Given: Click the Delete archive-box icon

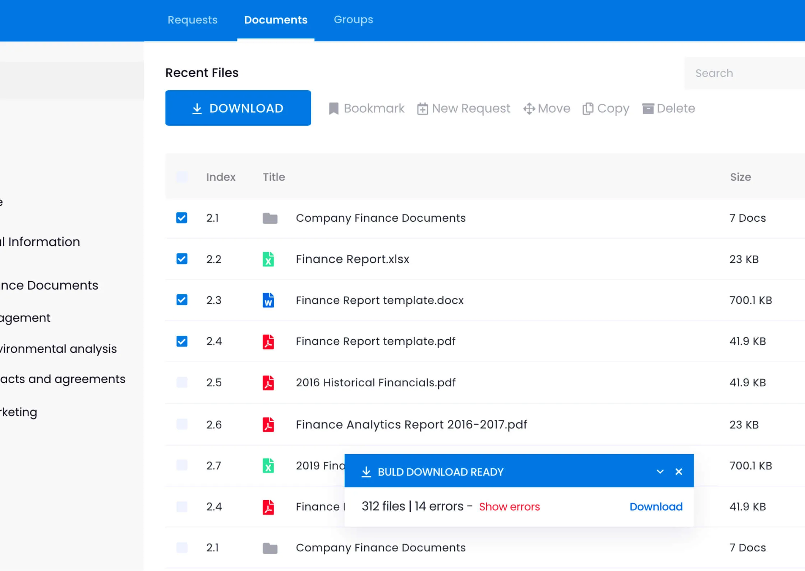Looking at the screenshot, I should 648,109.
